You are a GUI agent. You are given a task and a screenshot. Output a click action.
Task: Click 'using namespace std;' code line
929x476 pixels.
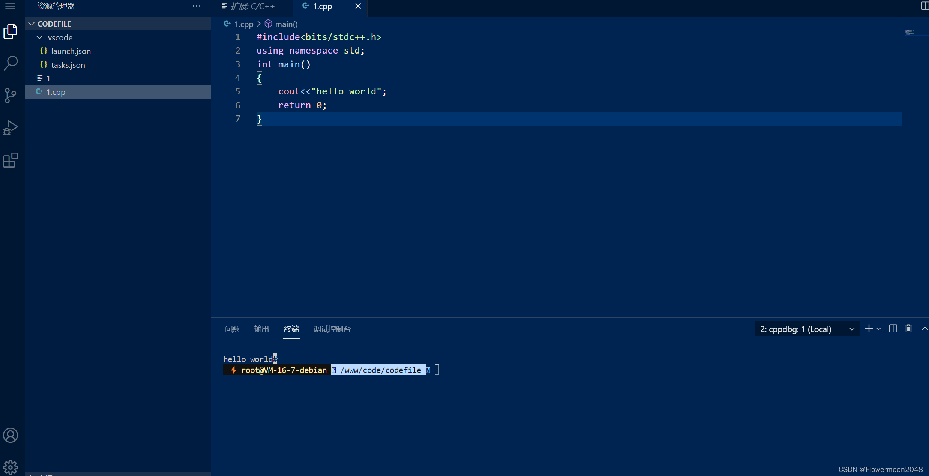[311, 51]
